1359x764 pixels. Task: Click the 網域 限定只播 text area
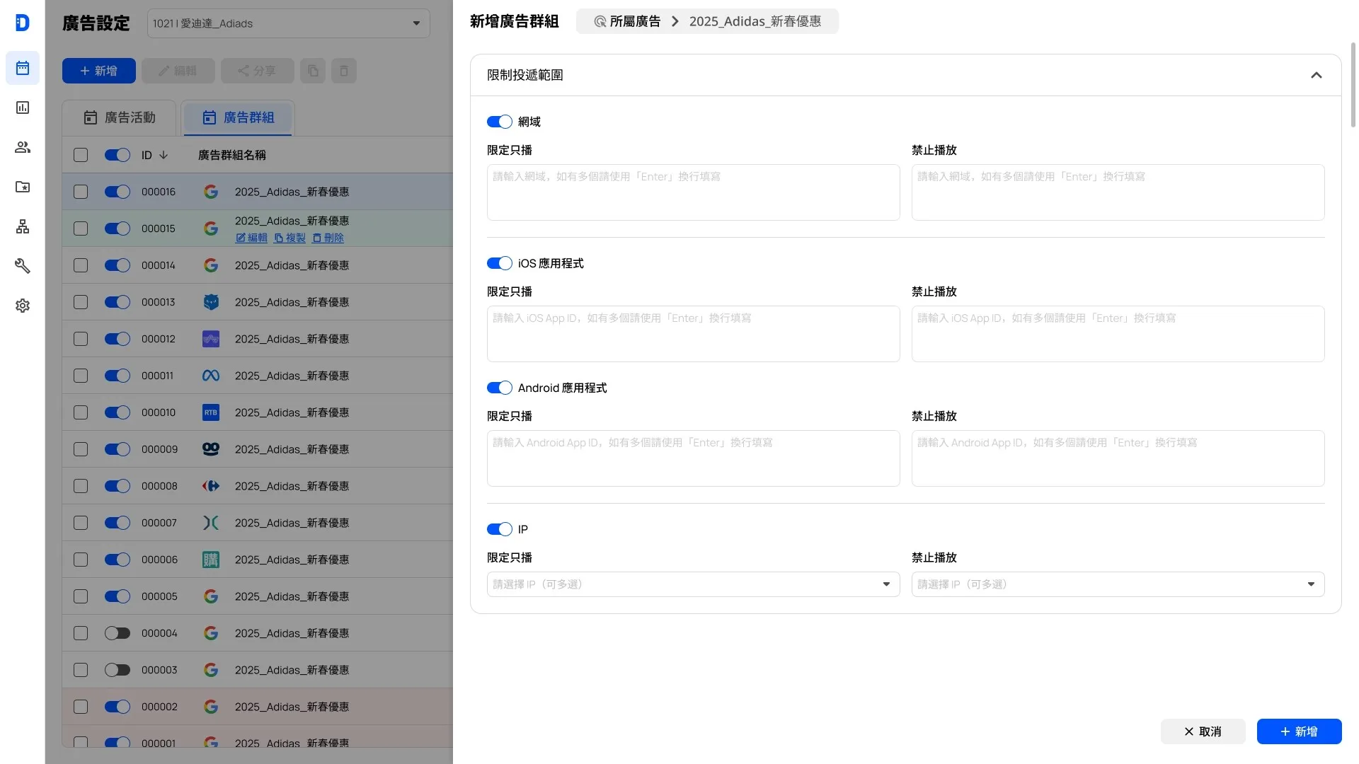[x=694, y=192]
